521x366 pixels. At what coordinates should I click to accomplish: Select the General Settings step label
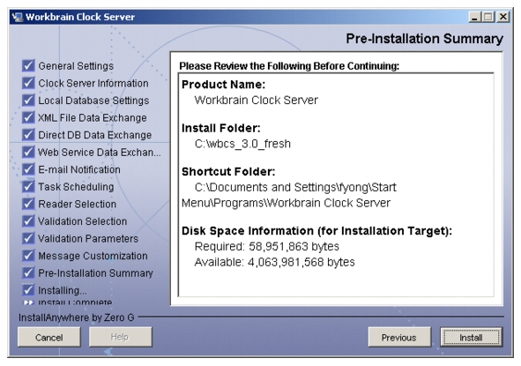click(76, 66)
